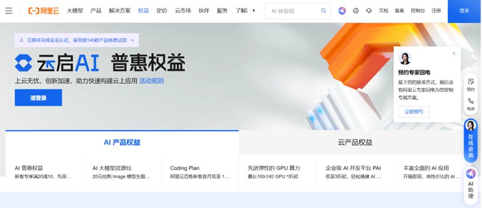Viewport: 482px width, 208px height.
Task: Open the 解决方案 menu
Action: click(120, 11)
